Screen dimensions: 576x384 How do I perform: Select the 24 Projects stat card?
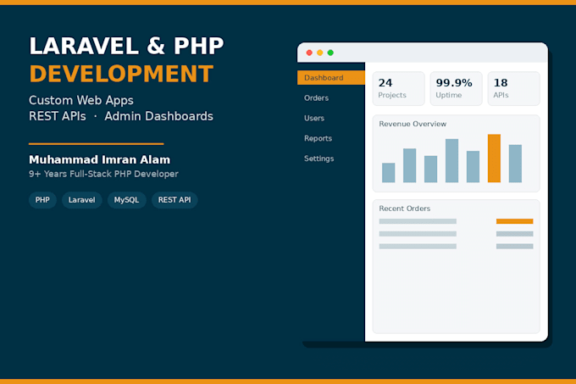pyautogui.click(x=399, y=88)
